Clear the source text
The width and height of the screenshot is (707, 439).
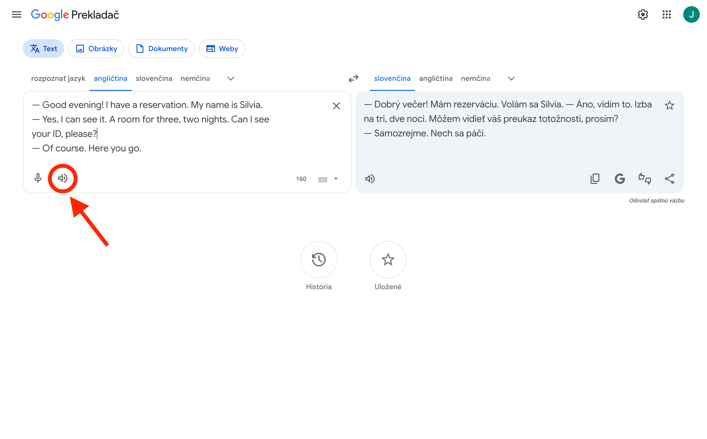click(336, 106)
